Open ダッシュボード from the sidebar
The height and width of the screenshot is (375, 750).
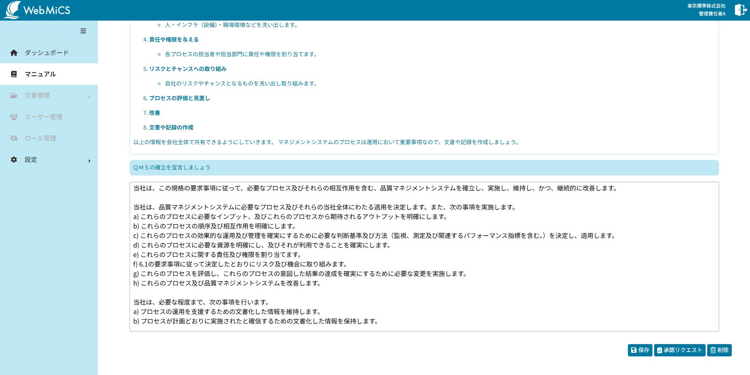pos(46,53)
